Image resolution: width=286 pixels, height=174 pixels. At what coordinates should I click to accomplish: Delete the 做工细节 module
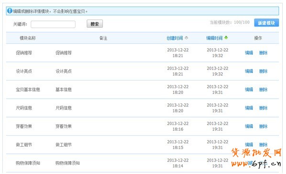264,145
